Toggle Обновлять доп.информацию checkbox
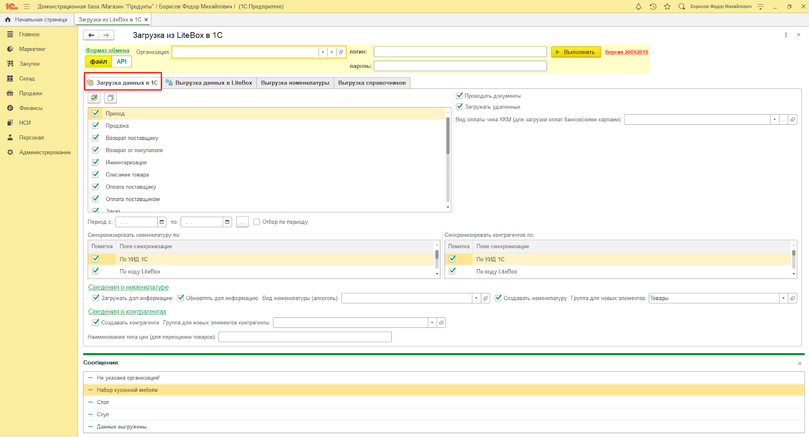This screenshot has height=437, width=809. tap(181, 298)
